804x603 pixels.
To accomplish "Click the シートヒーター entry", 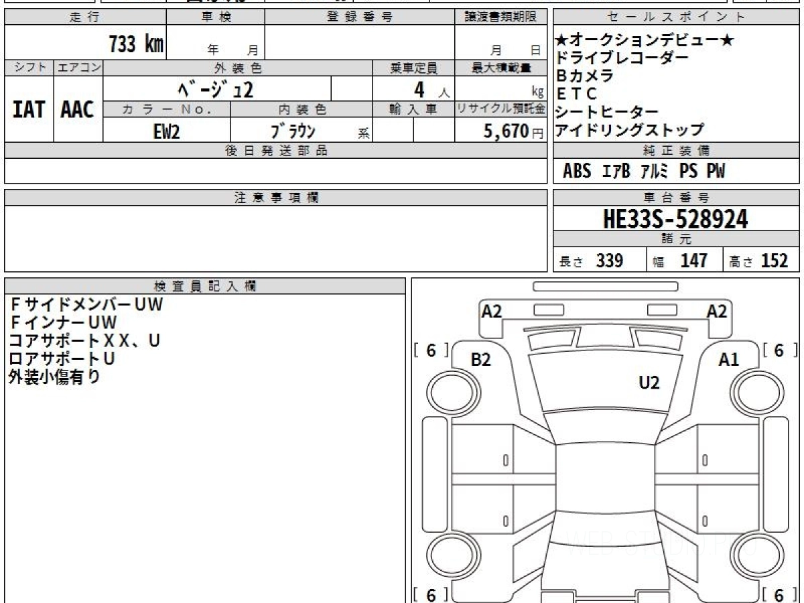I will coord(607,111).
